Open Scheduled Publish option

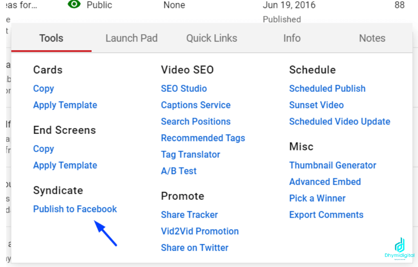click(x=327, y=88)
